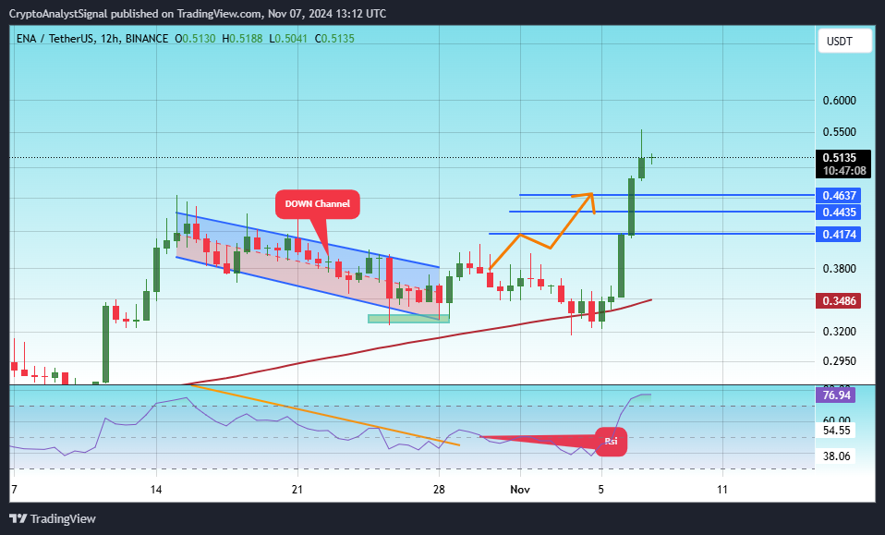Image resolution: width=885 pixels, height=535 pixels.
Task: Click the RSI value label 76.94
Action: 836,395
